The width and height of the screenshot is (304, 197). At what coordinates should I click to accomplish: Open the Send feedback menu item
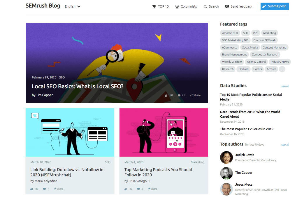[x=239, y=6]
